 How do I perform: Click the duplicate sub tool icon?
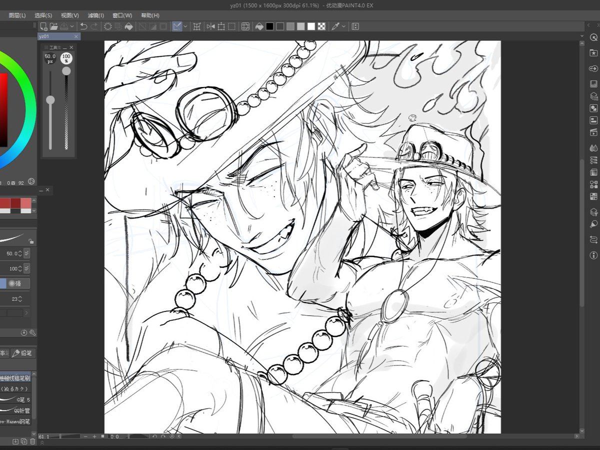point(24,441)
